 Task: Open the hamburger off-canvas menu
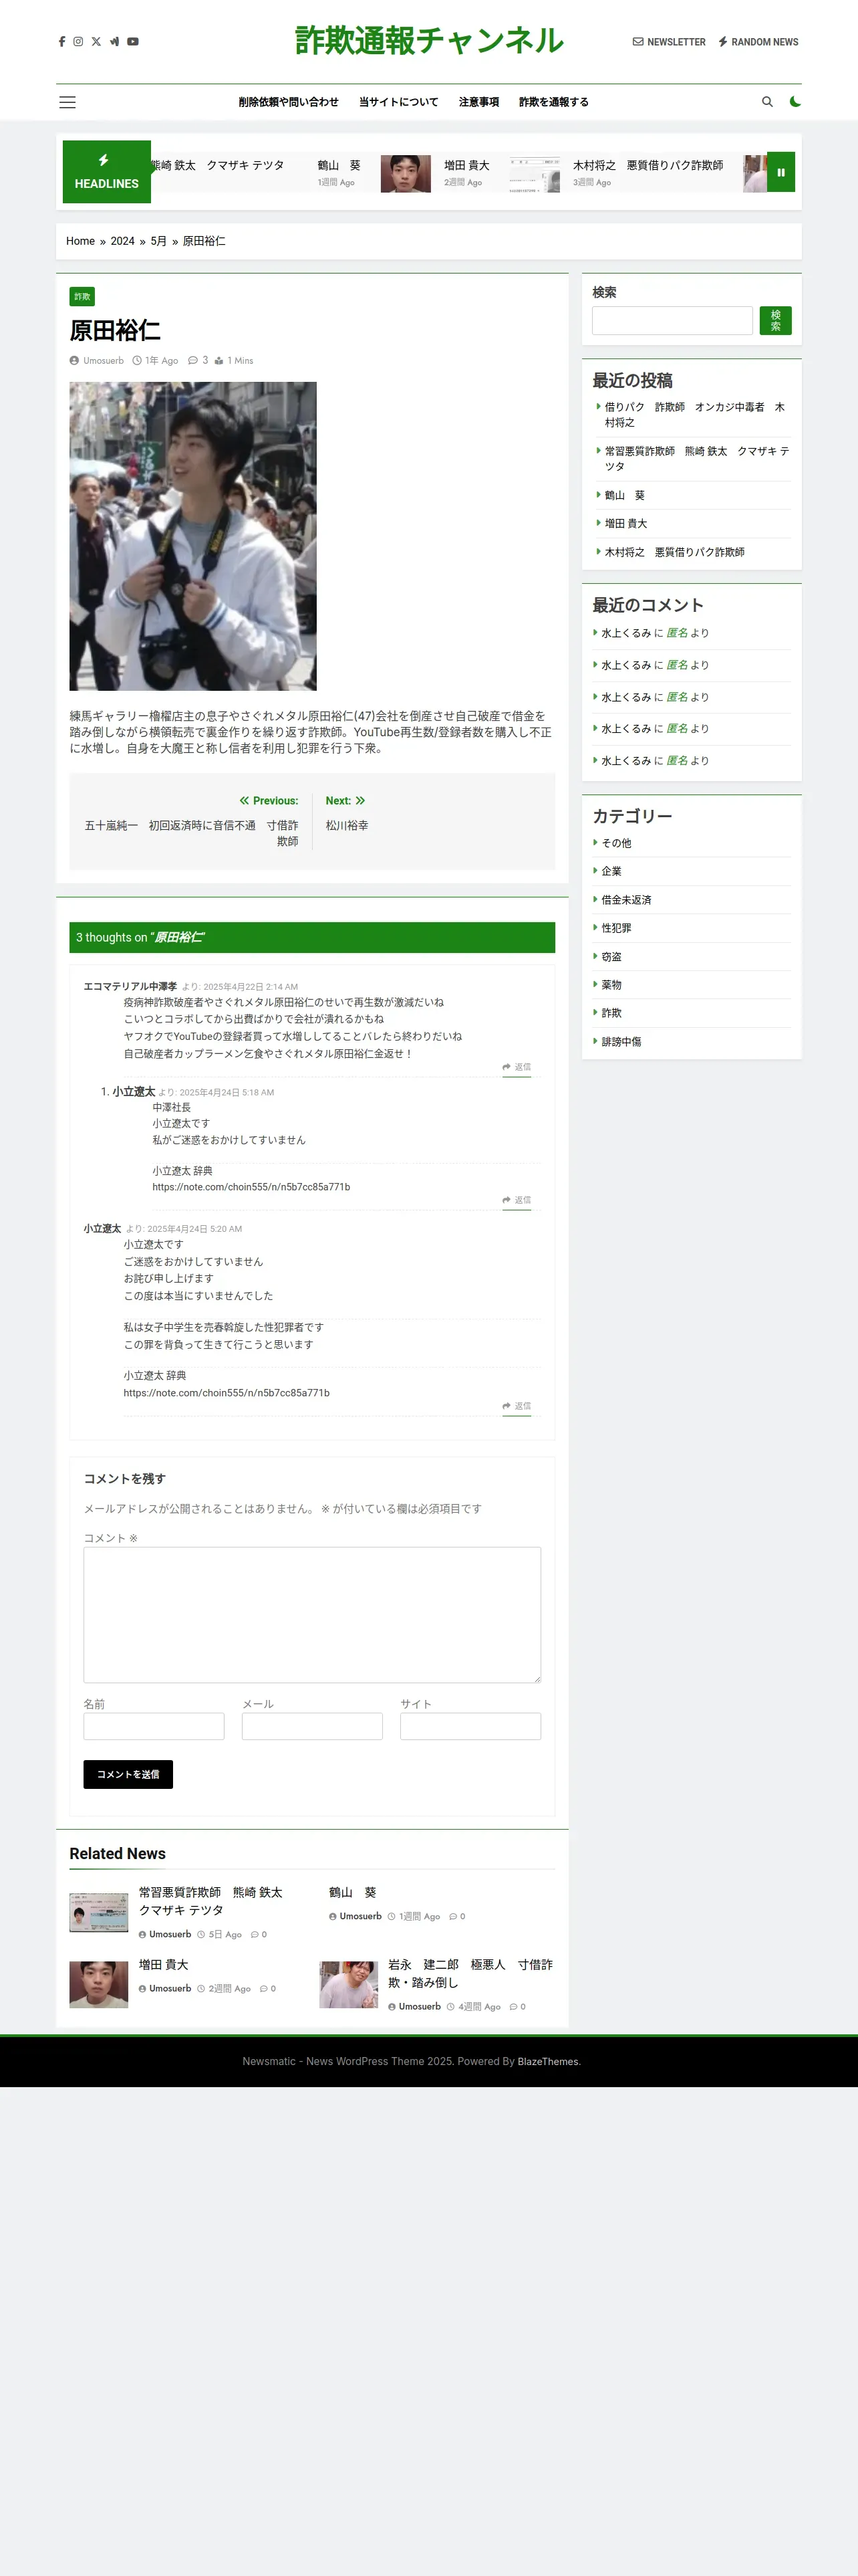pyautogui.click(x=67, y=102)
